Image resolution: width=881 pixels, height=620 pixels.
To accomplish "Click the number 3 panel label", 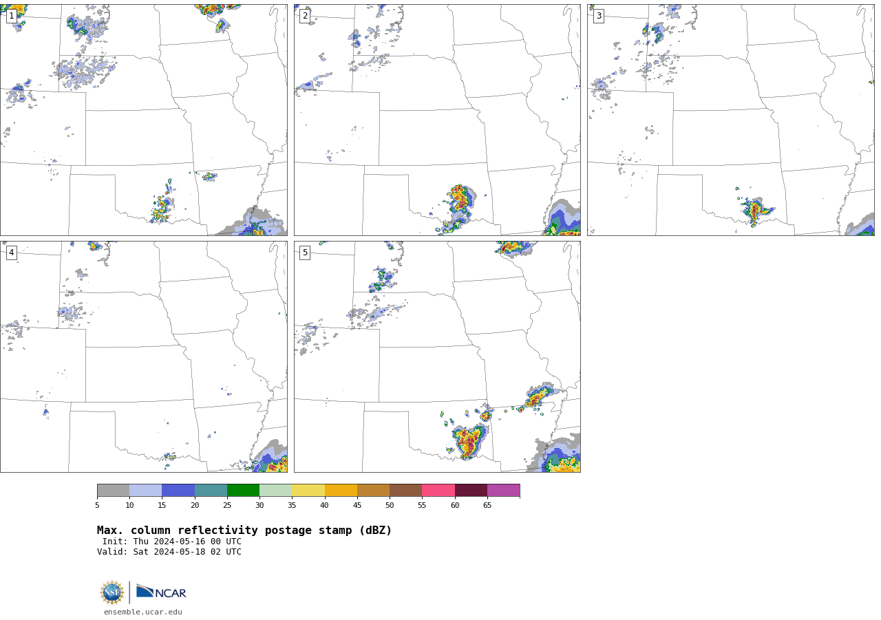I will (x=599, y=16).
